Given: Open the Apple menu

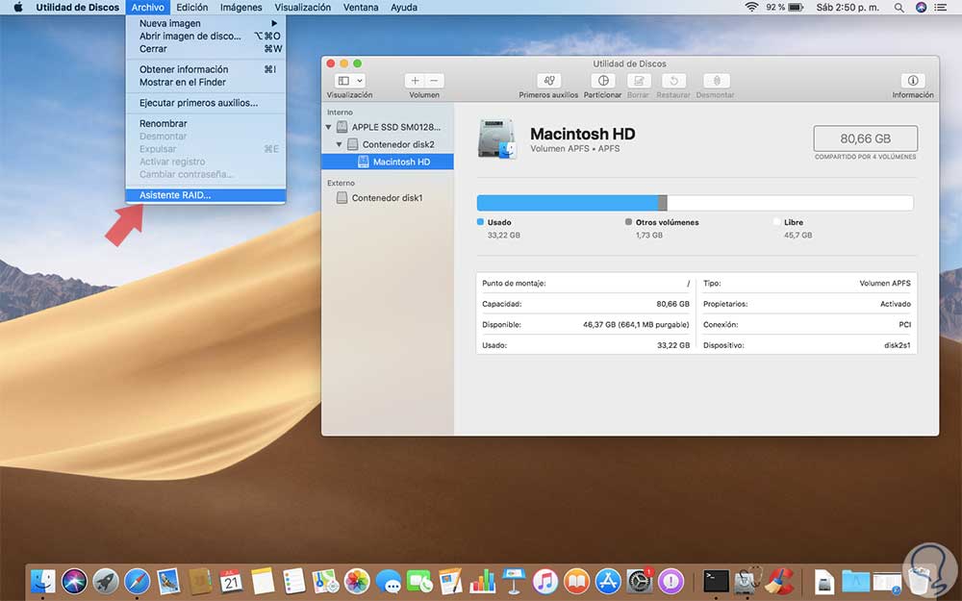Looking at the screenshot, I should [x=17, y=8].
